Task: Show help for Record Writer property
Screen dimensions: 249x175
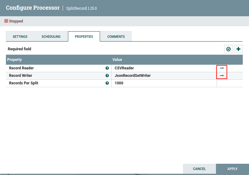Action: click(107, 76)
